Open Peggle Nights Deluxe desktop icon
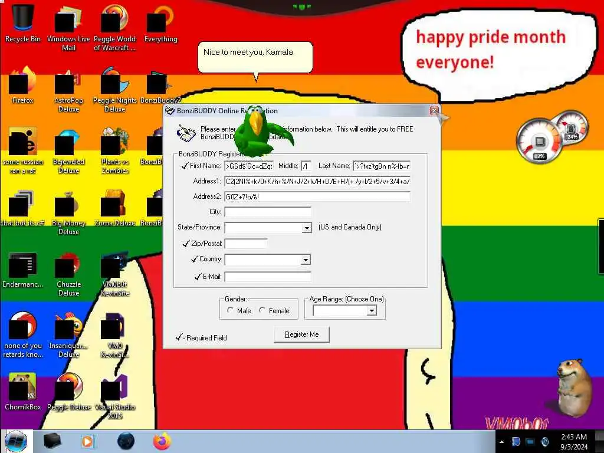Screen dimensions: 604x453 tap(114, 90)
